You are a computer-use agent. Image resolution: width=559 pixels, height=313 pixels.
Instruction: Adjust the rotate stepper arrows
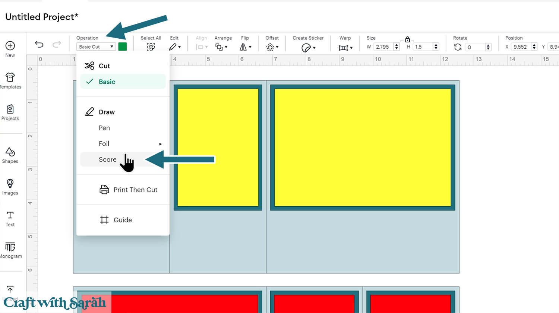coord(488,47)
